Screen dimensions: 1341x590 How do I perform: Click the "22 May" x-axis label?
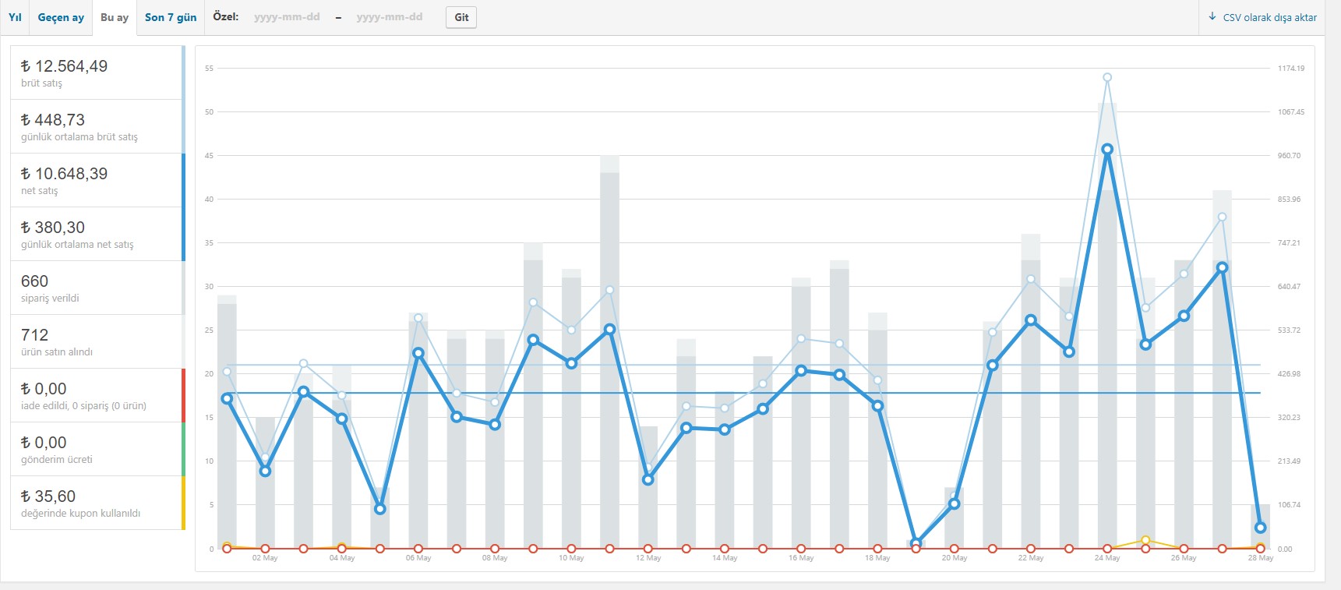pos(1031,558)
